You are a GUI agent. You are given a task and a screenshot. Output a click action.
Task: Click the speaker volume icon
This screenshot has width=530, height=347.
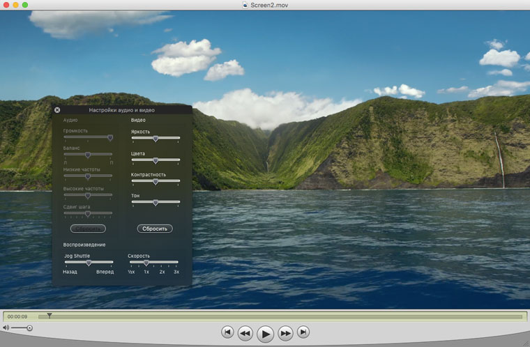6,327
